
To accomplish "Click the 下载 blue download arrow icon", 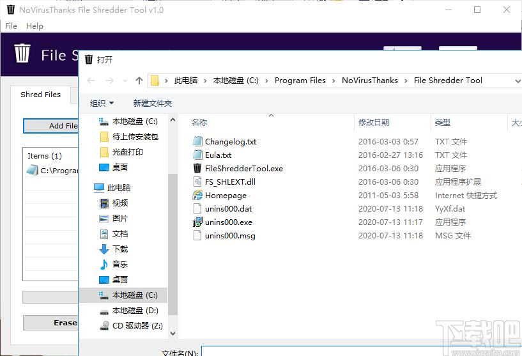I will 104,249.
